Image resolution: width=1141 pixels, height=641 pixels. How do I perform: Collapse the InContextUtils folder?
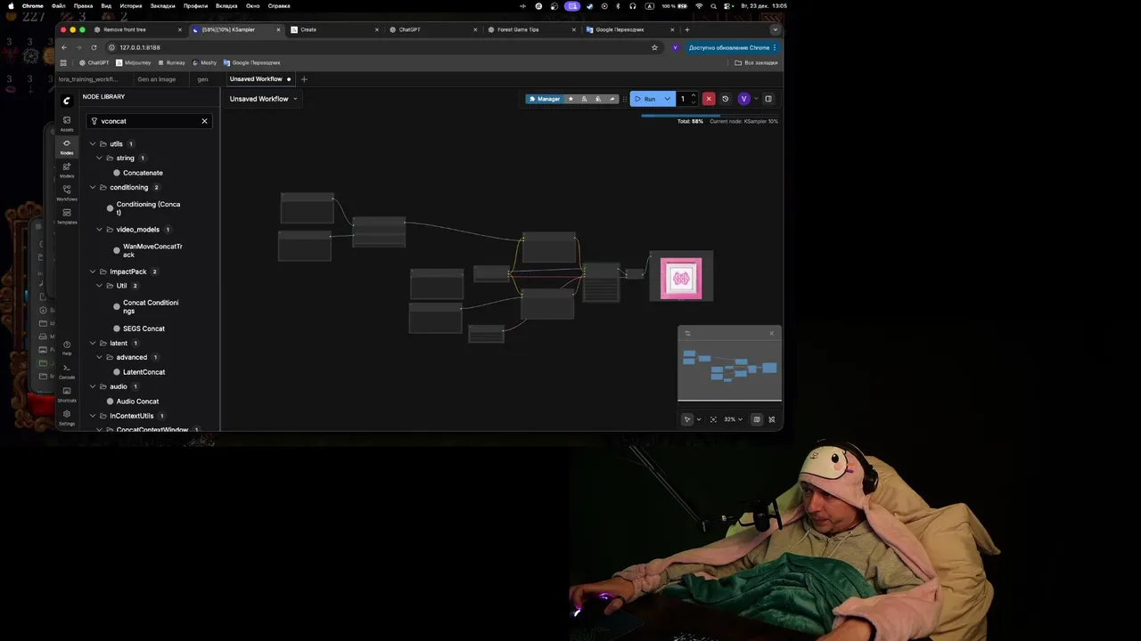click(93, 416)
